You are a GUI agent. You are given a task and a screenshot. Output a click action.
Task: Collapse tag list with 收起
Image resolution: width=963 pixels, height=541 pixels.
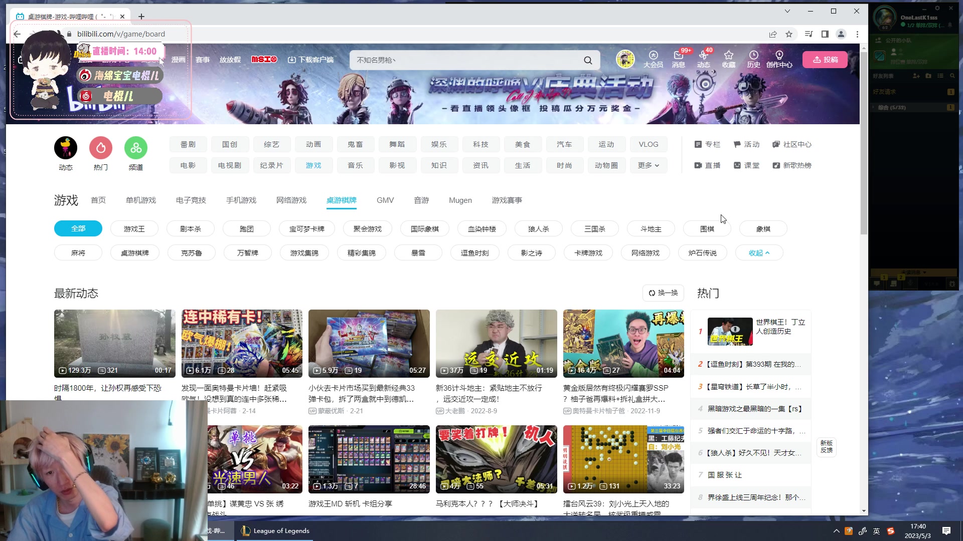[759, 253]
